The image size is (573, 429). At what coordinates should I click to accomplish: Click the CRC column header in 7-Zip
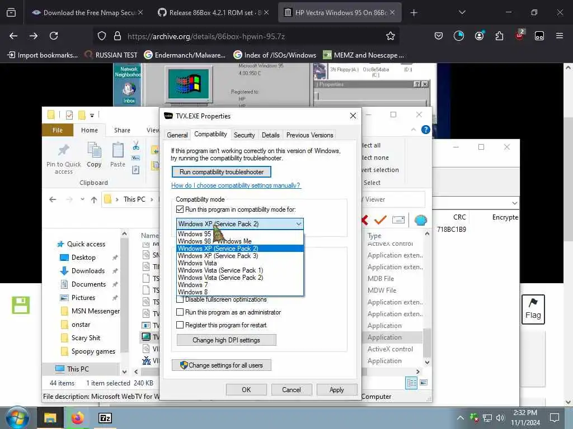click(x=459, y=217)
